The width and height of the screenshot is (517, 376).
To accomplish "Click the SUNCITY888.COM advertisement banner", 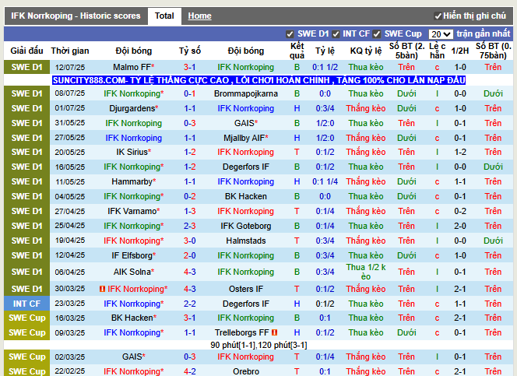I will tap(258, 80).
